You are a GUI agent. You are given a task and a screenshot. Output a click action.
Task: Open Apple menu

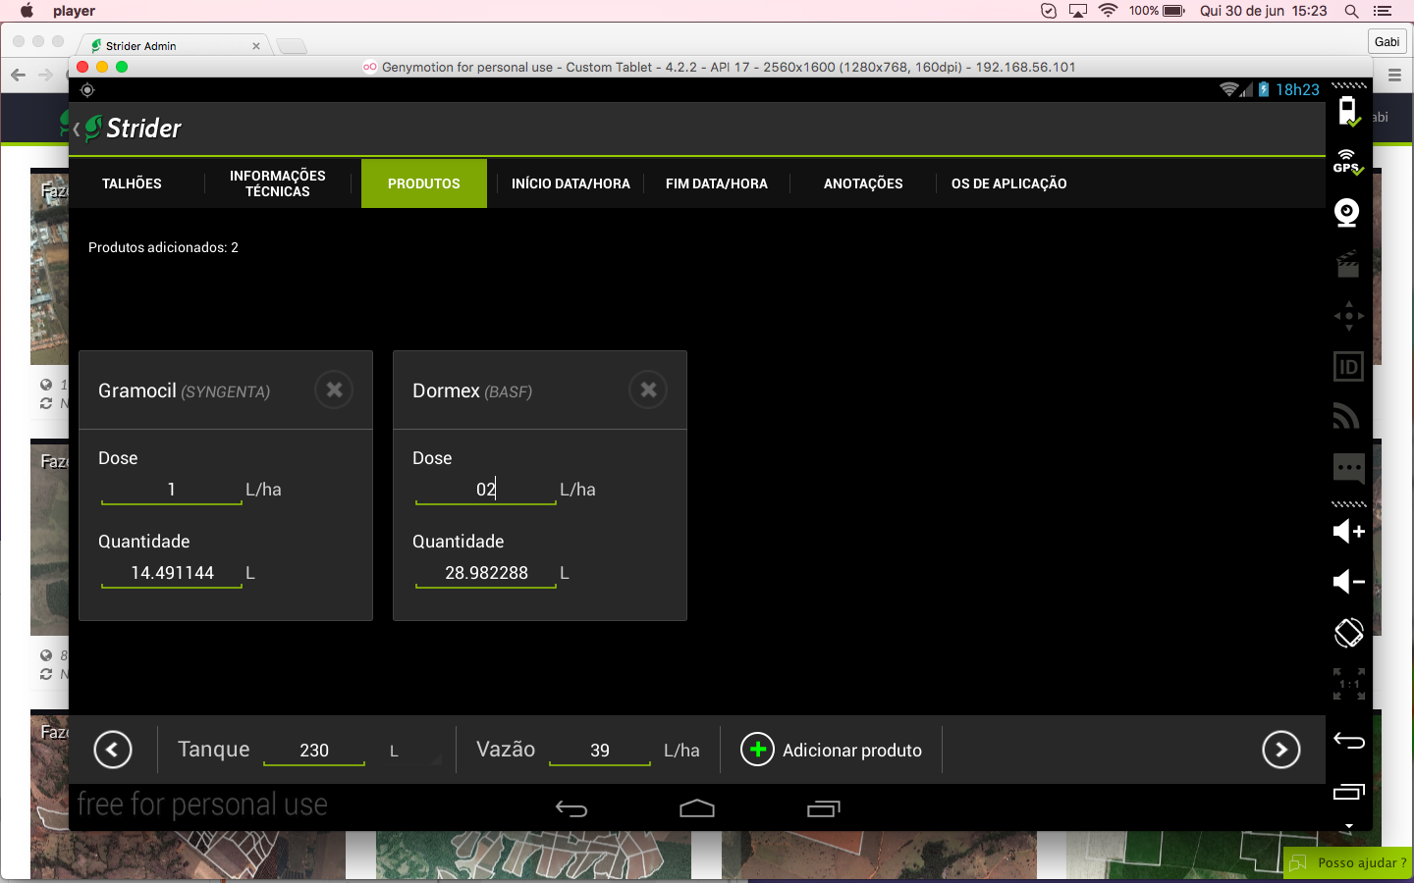(27, 11)
